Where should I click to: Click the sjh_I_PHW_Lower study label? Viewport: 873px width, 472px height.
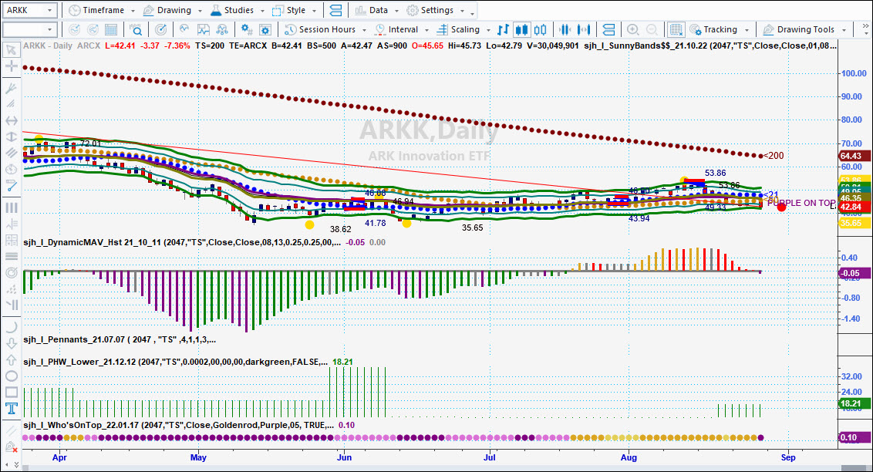tap(175, 362)
